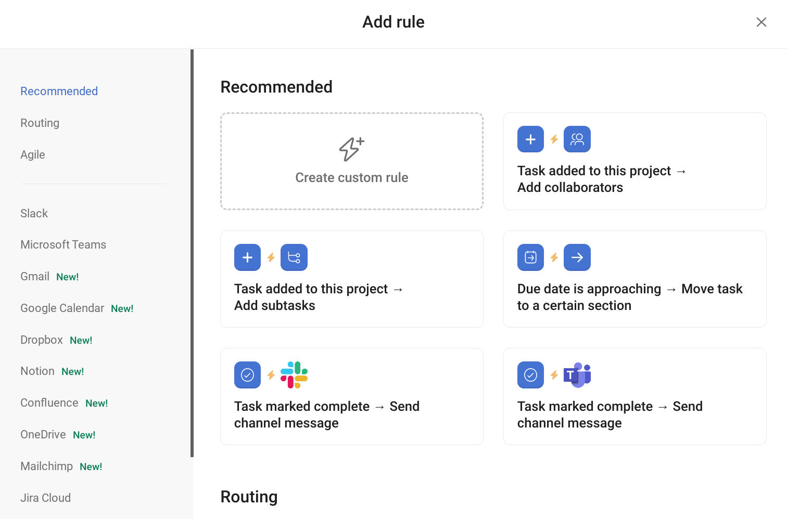Select Slack in the integrations list
787x519 pixels.
point(34,213)
